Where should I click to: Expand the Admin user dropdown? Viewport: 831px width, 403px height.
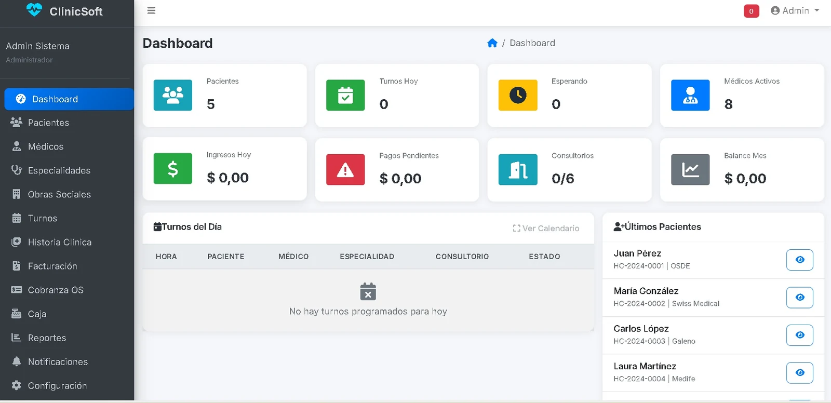point(795,10)
